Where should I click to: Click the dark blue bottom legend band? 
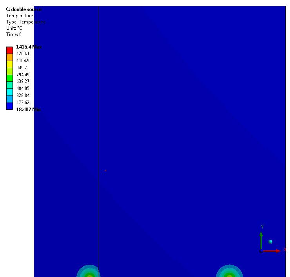[9, 106]
